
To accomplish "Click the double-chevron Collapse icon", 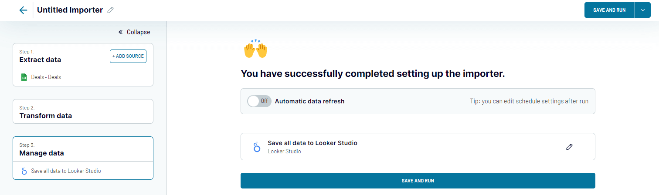I will coord(121,32).
